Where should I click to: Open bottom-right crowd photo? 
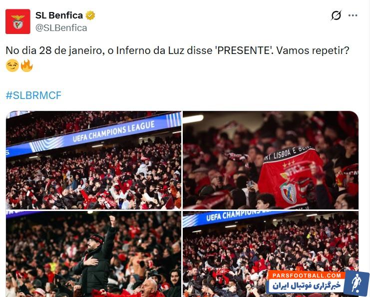[x=271, y=254]
